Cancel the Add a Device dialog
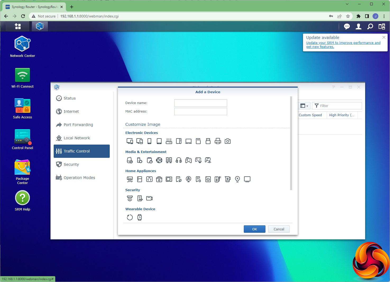 coord(279,229)
